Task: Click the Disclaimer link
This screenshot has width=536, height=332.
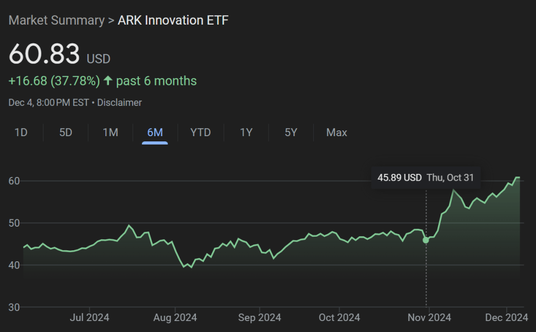Action: click(119, 103)
